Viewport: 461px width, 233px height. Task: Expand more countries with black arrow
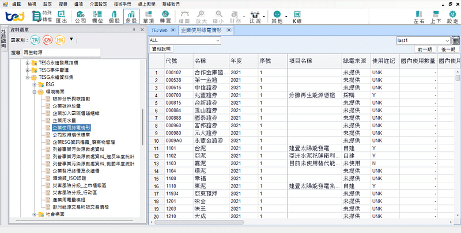tap(71, 39)
